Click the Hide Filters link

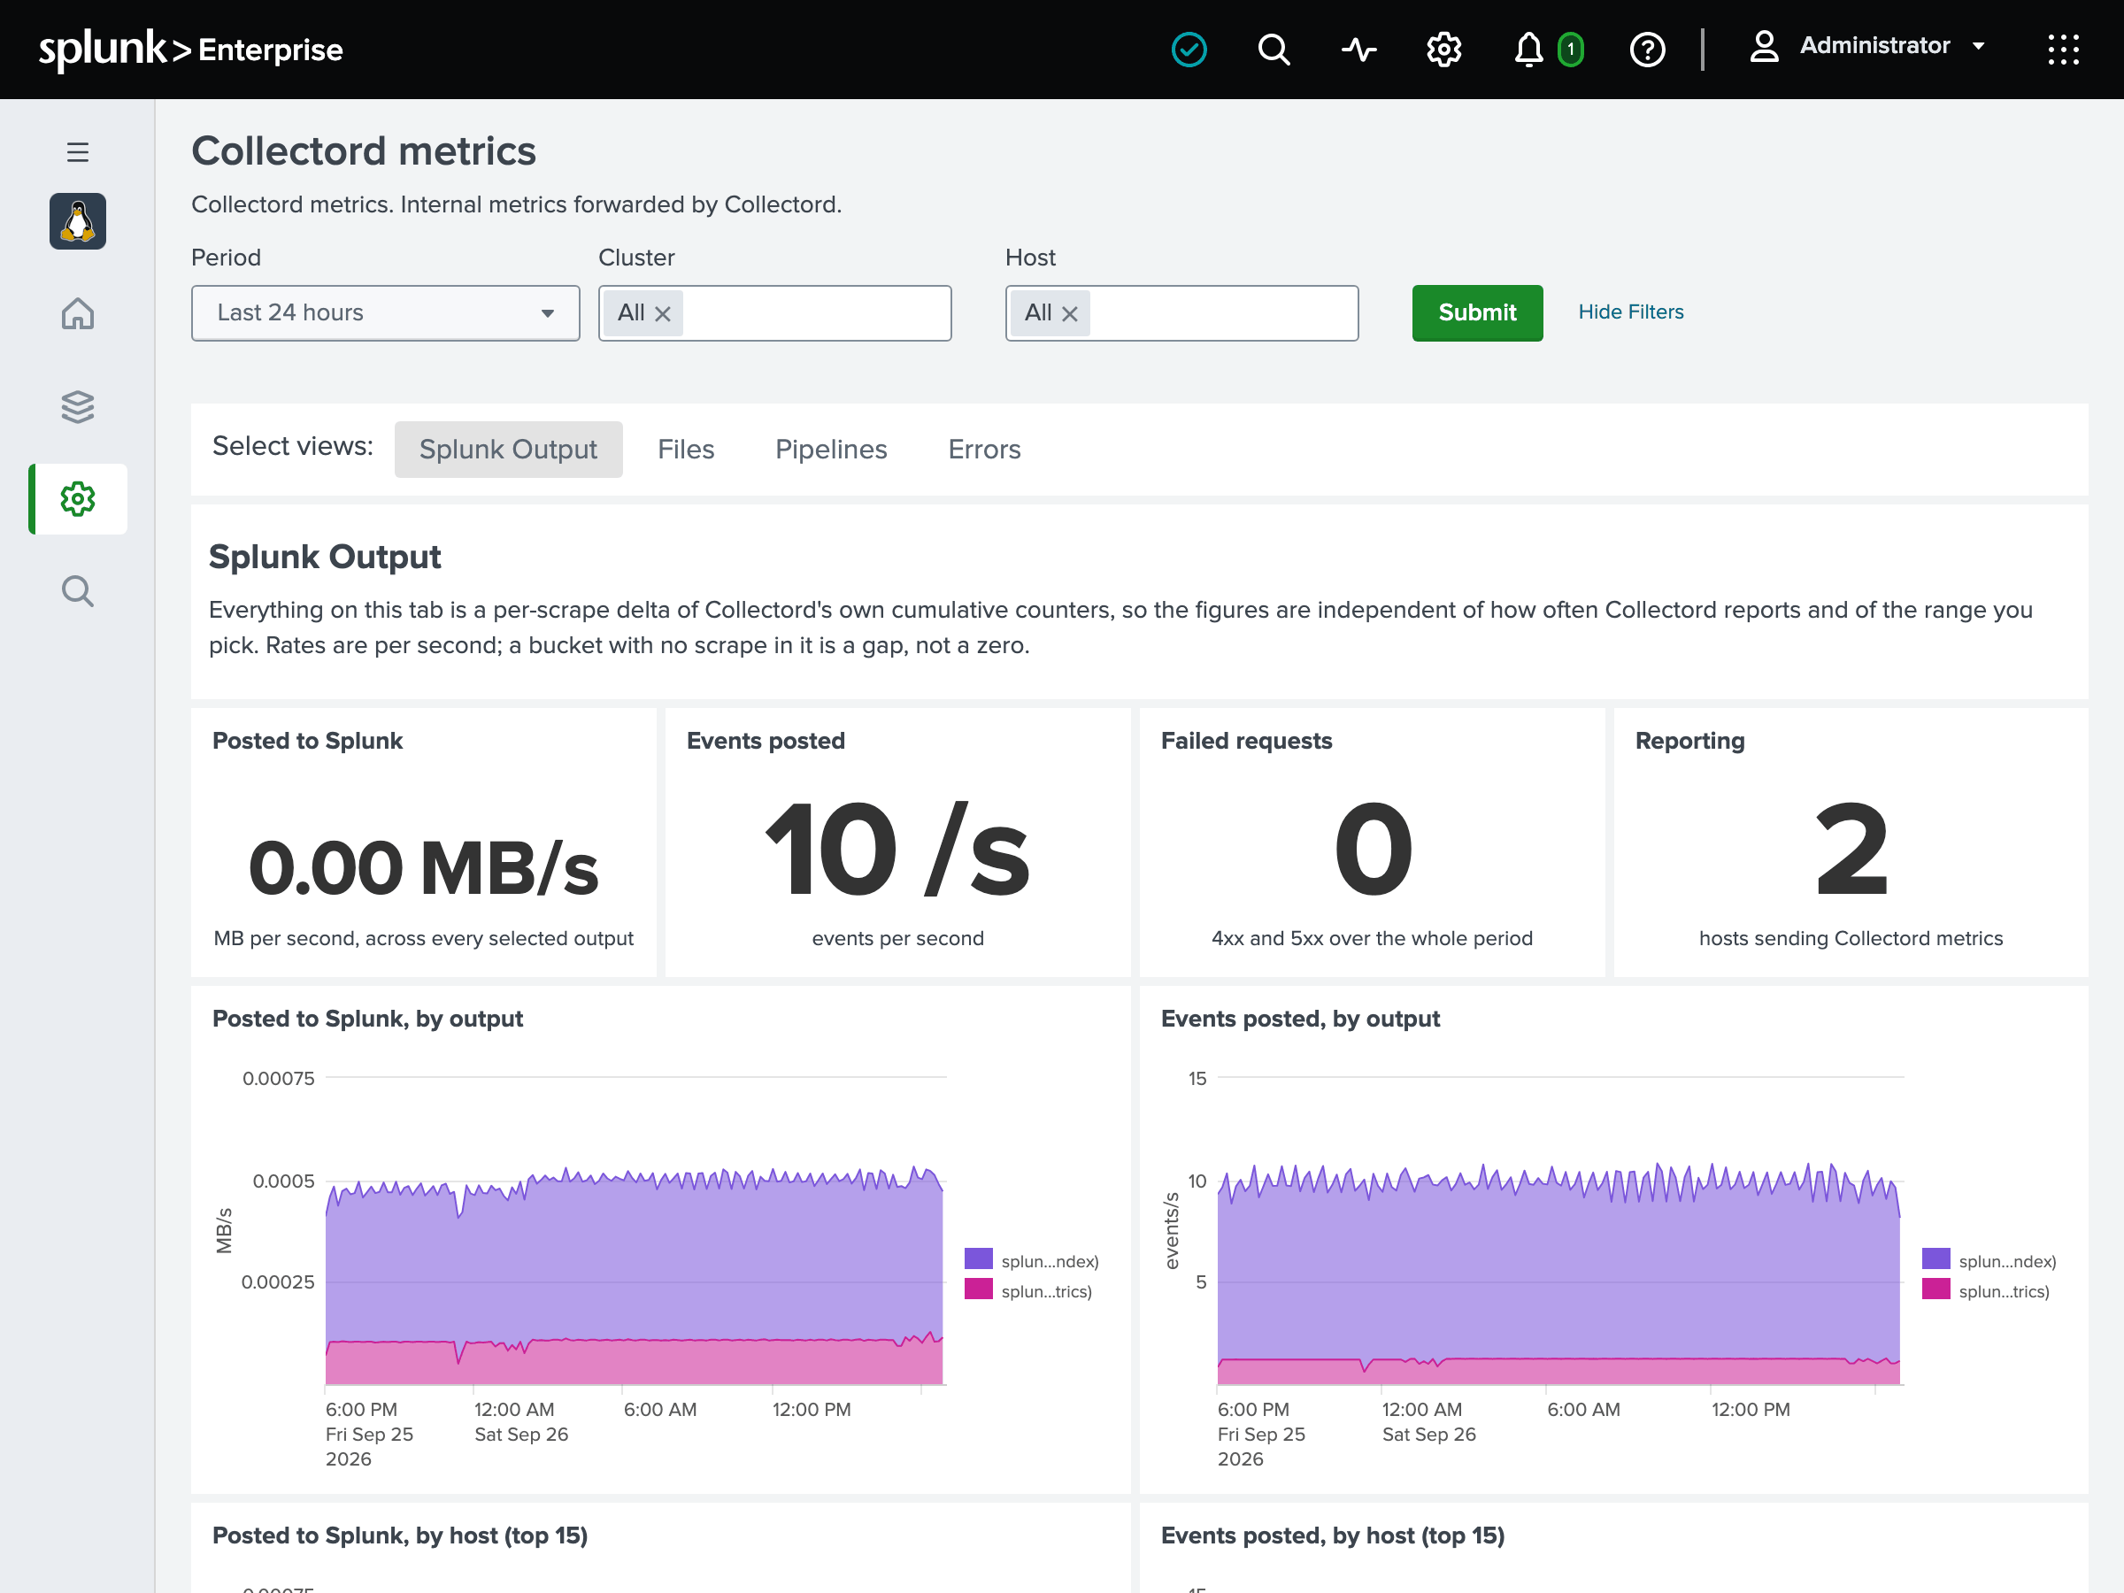1630,312
